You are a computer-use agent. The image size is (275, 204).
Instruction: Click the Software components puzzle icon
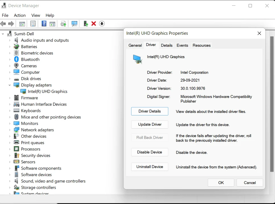coord(17,168)
